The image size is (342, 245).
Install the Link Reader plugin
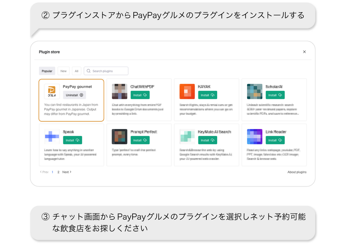tap(275, 140)
